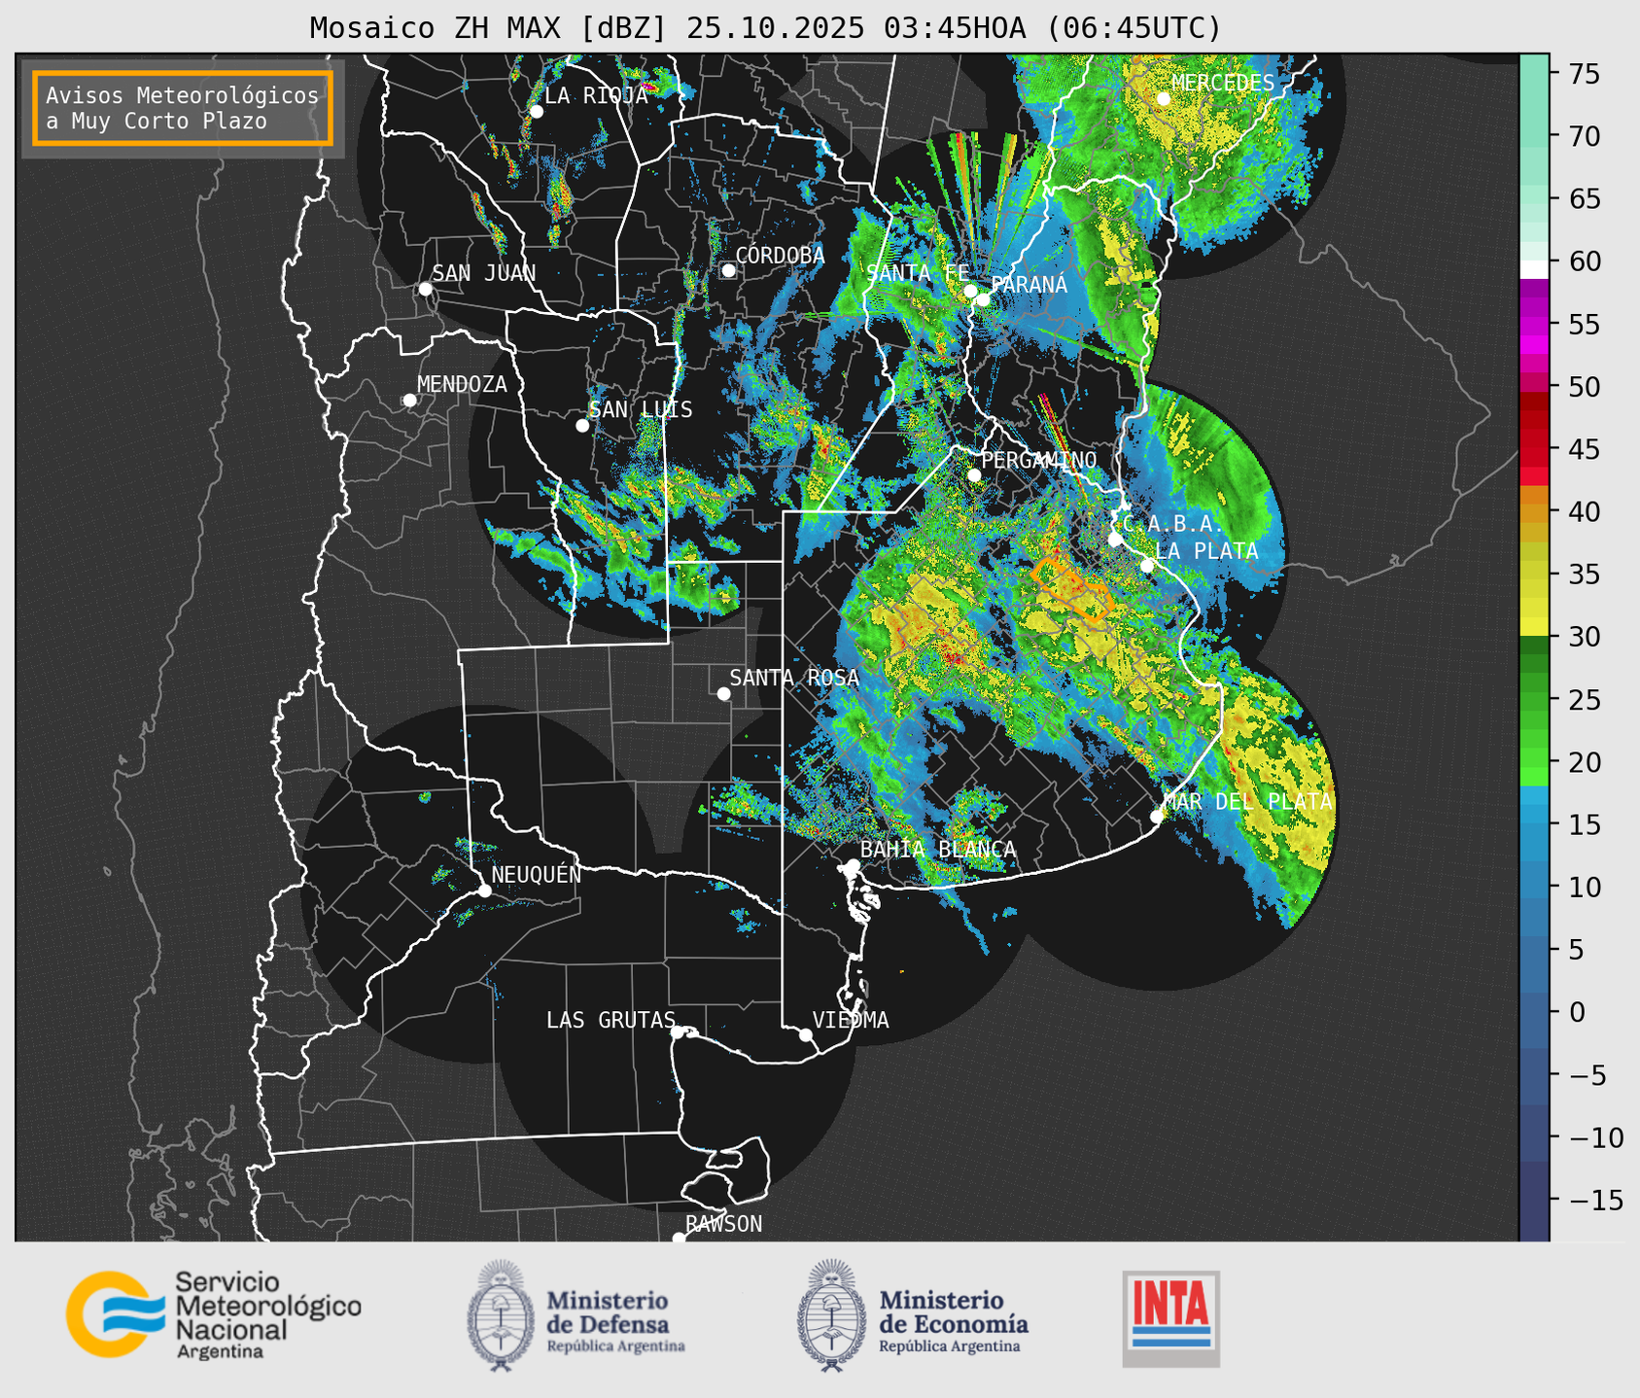Click the Córdoba city marker
Screen dimensions: 1640x1398
tap(728, 270)
